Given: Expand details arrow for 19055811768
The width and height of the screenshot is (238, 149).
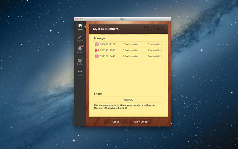Looking at the screenshot, I should (162, 50).
